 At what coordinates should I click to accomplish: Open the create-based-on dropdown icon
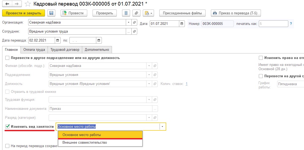pos(148,13)
